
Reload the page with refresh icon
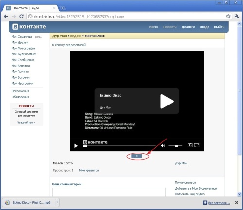(21, 17)
